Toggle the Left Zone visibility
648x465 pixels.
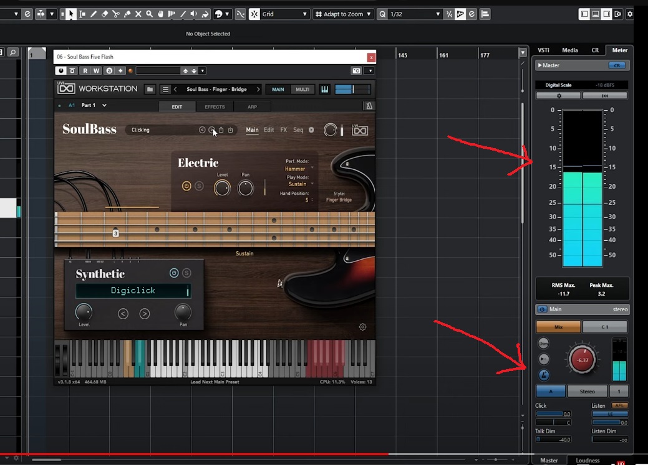(x=584, y=14)
